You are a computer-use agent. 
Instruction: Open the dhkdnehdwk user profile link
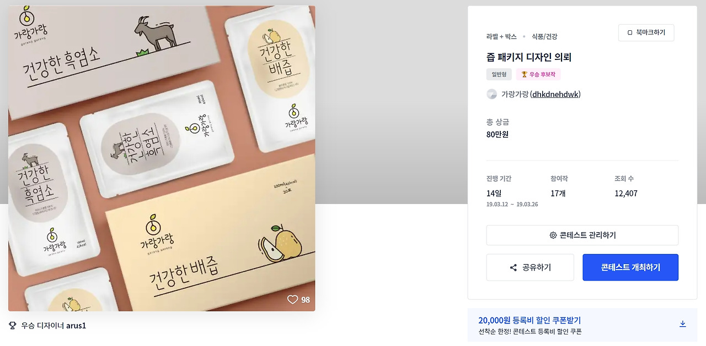555,94
